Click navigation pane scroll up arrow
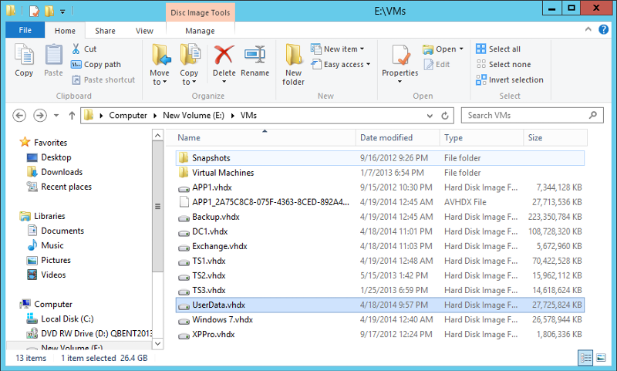The width and height of the screenshot is (617, 371). point(157,135)
